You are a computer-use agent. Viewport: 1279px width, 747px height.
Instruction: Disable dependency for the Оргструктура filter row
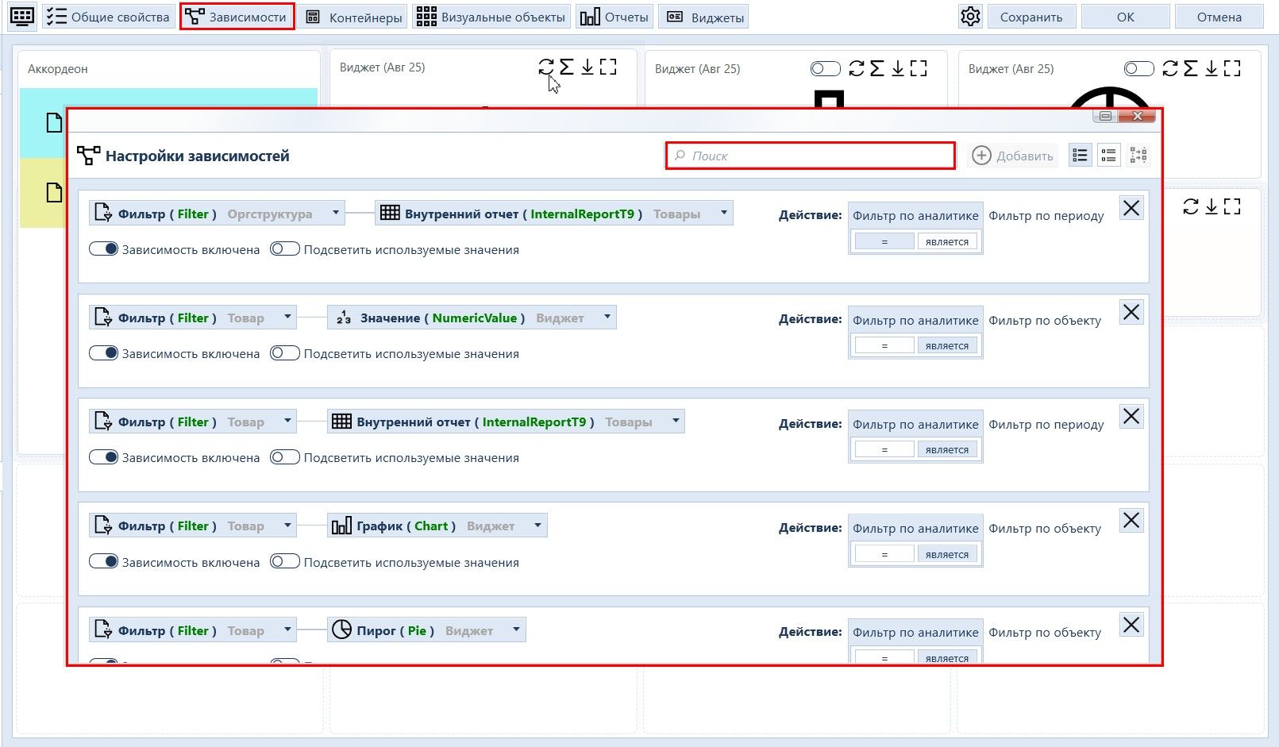pos(103,248)
